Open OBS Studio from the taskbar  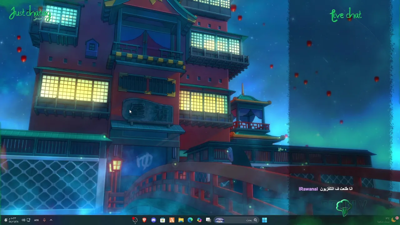[135, 220]
